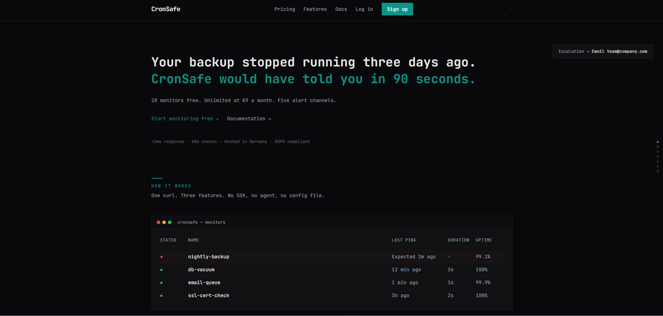Click the Log in link
The width and height of the screenshot is (663, 316).
[364, 9]
